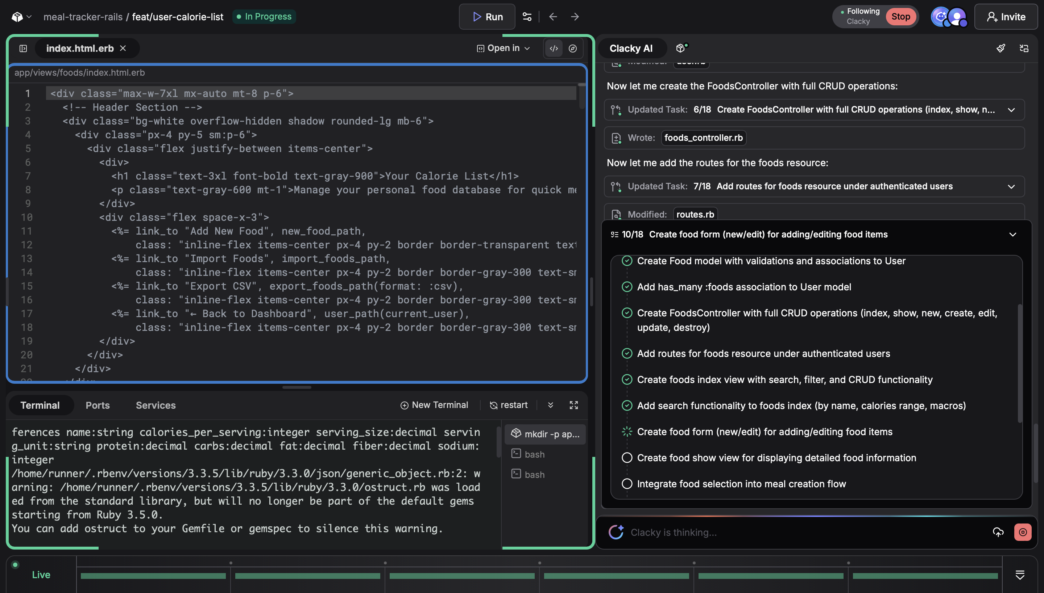Select the Terminal tab

click(40, 405)
